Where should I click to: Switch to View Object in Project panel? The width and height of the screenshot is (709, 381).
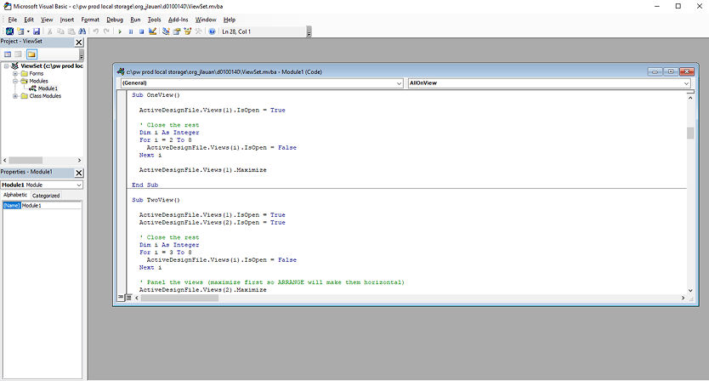pos(19,54)
